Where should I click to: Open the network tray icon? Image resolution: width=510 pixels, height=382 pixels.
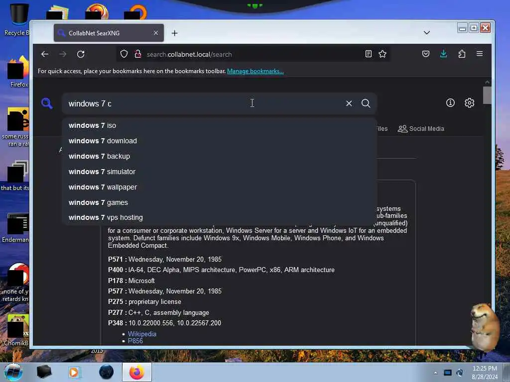448,373
